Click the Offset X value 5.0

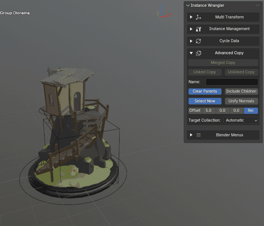click(x=209, y=111)
